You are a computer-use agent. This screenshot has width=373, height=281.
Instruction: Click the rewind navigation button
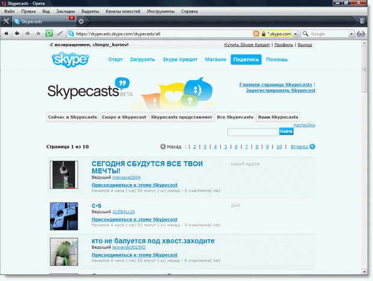pyautogui.click(x=7, y=34)
